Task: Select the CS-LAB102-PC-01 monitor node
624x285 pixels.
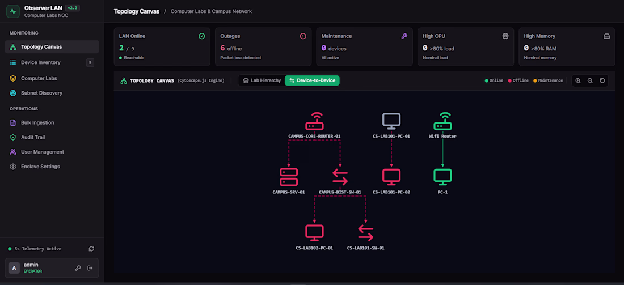Action: click(x=314, y=233)
